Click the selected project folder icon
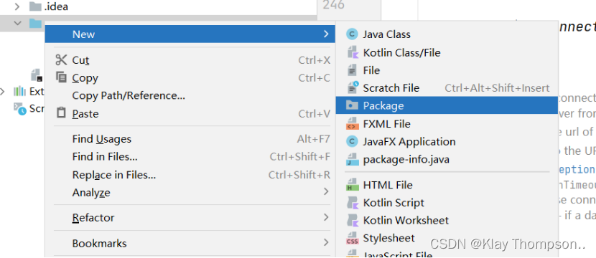Viewport: 596px width, 258px height. tap(35, 24)
